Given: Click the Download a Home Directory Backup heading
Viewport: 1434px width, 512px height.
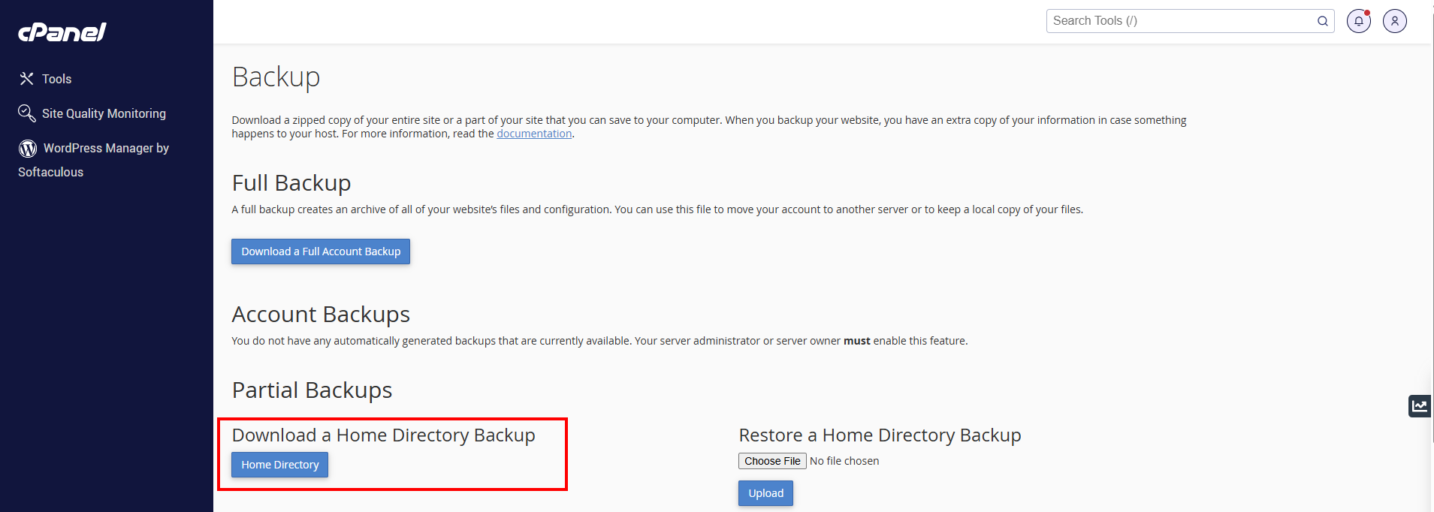Looking at the screenshot, I should pos(384,435).
